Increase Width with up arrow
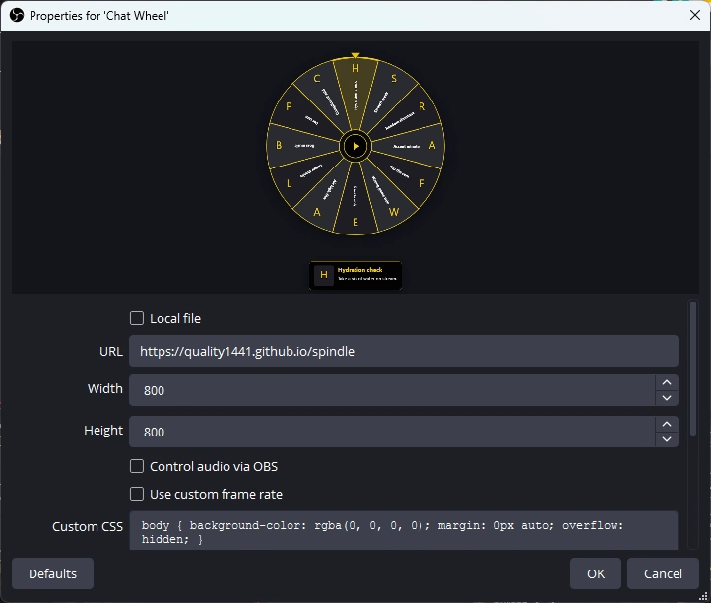 tap(667, 382)
